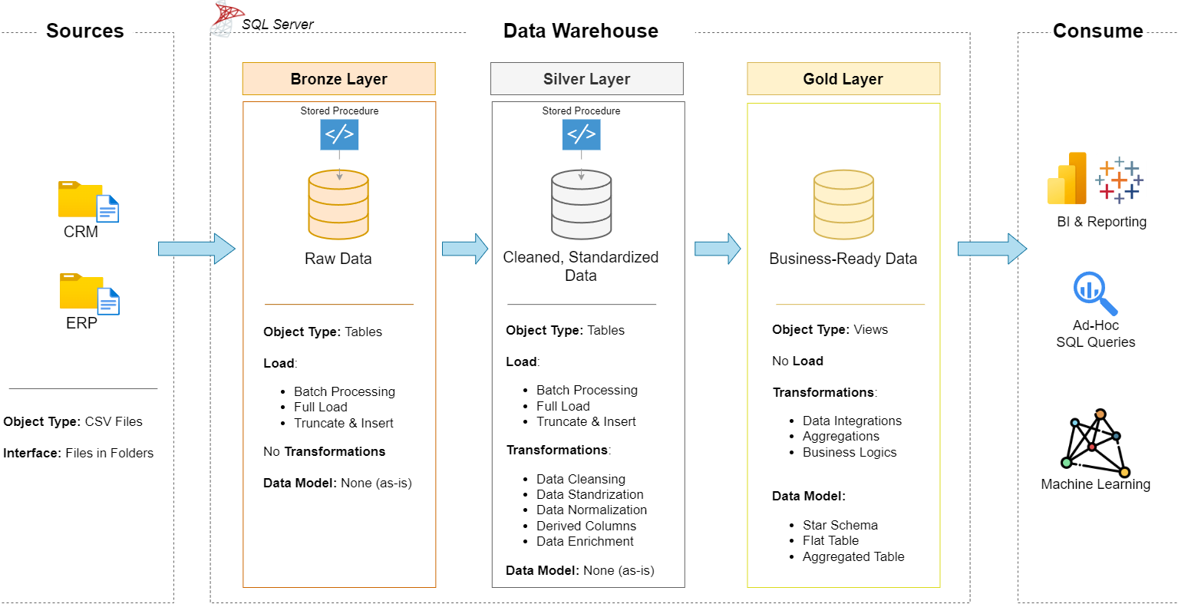This screenshot has width=1178, height=604.
Task: Click the Data Warehouse title
Action: pos(579,31)
